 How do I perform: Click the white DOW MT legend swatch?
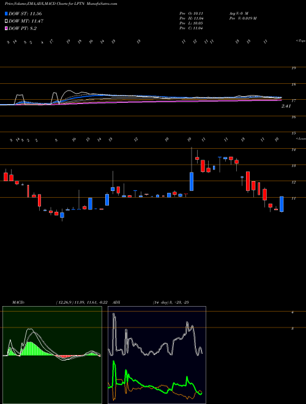point(7,21)
